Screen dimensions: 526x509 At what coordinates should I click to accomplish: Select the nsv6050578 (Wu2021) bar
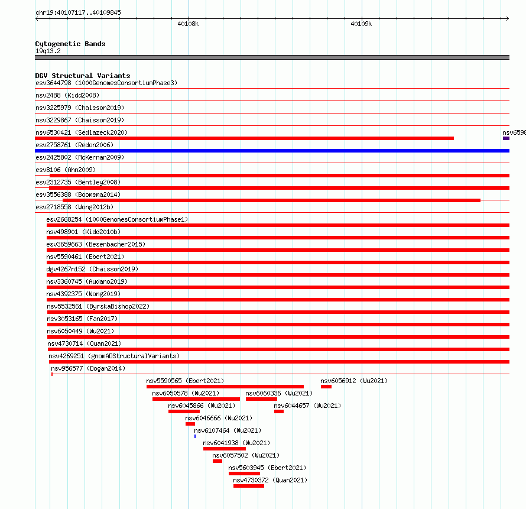coord(196,399)
